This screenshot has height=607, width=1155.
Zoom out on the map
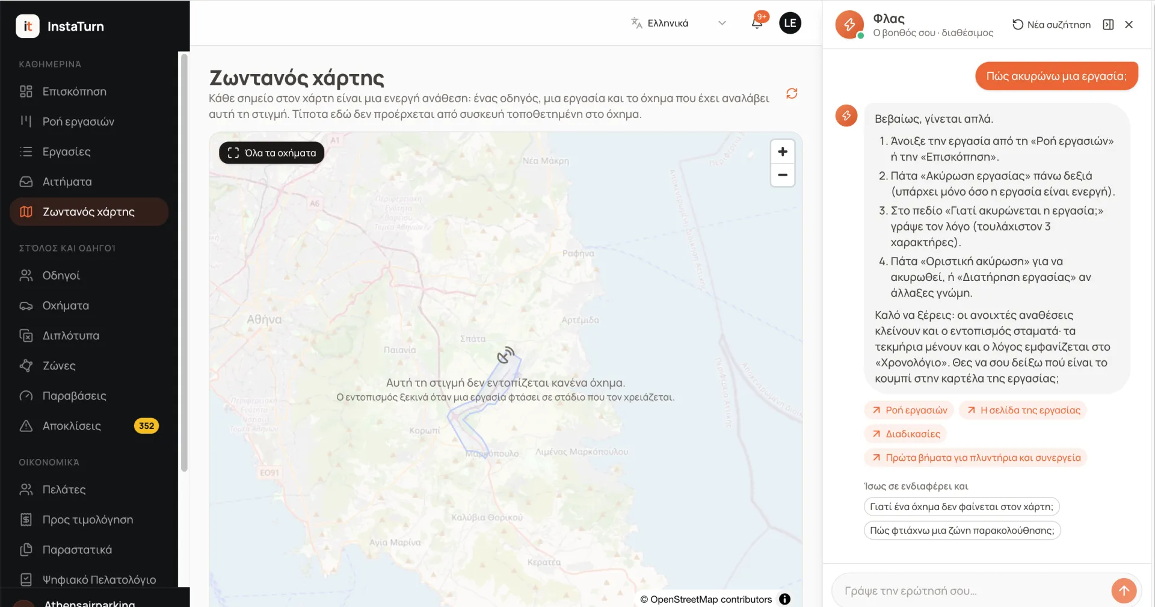[x=783, y=175]
